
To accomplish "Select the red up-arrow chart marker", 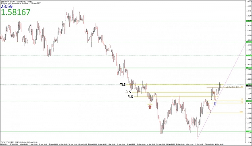I will pos(150,107).
